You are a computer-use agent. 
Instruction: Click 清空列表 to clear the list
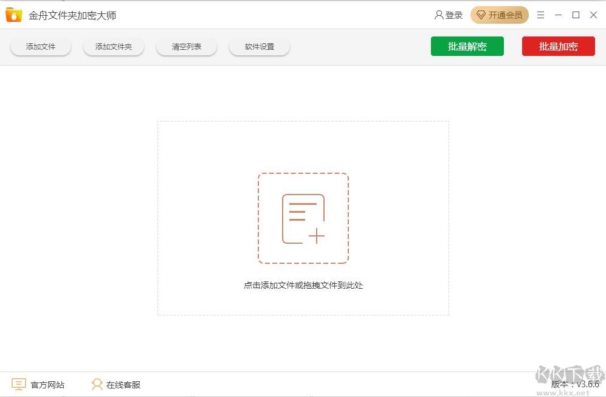[x=186, y=46]
